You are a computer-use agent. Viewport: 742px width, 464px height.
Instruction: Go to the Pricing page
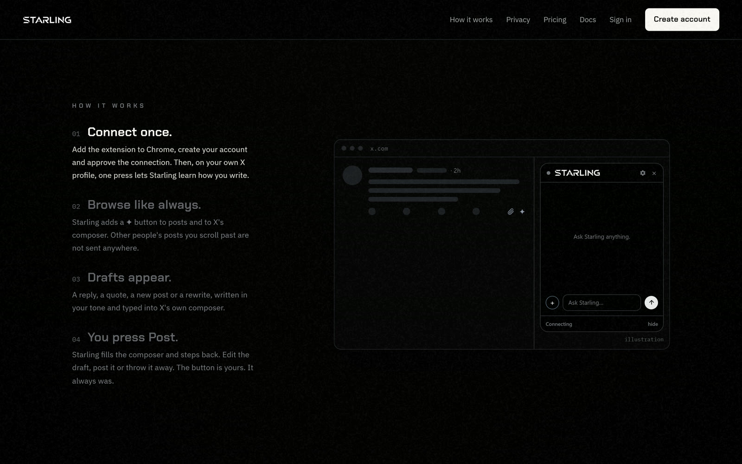click(555, 19)
